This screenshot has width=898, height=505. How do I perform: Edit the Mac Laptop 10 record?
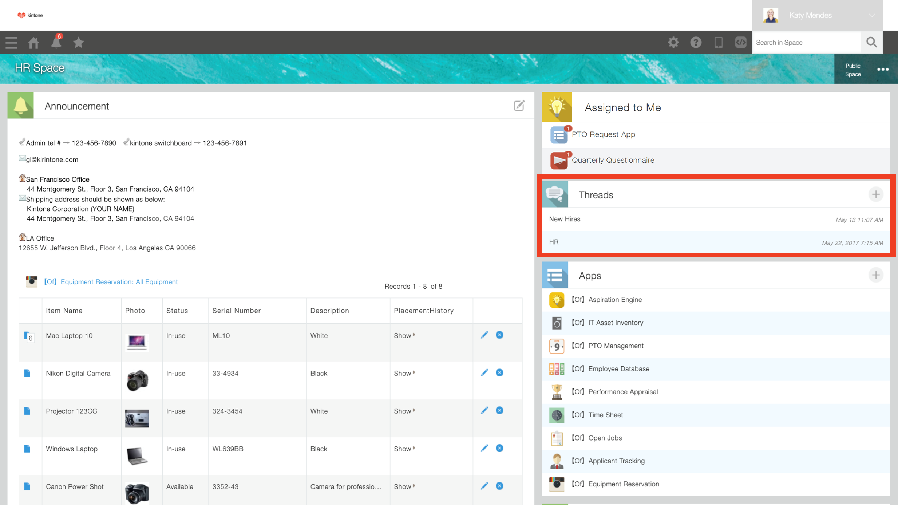coord(484,335)
